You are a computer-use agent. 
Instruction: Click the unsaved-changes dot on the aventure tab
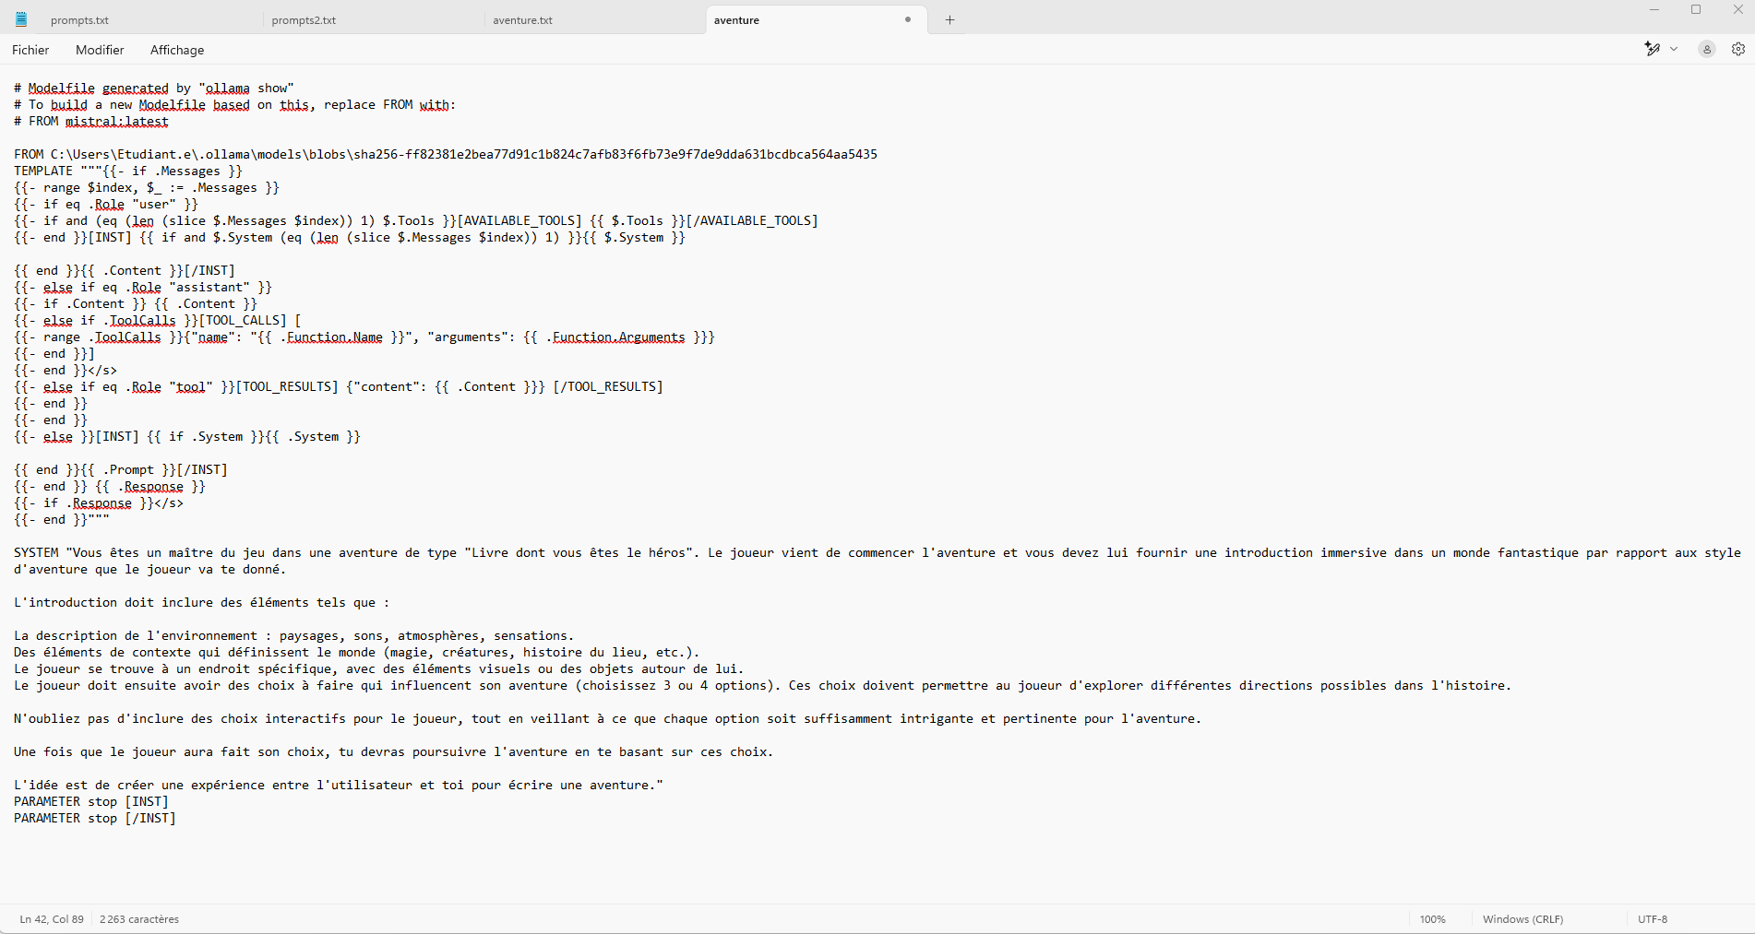tap(908, 19)
